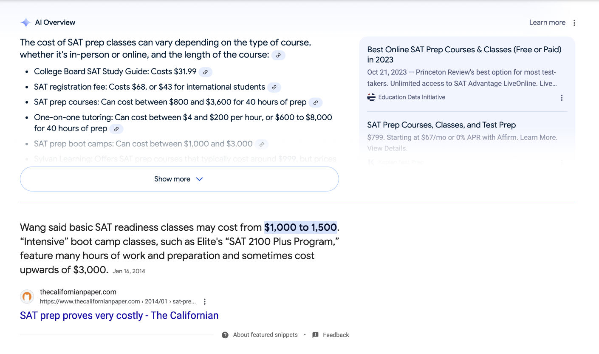Image resolution: width=599 pixels, height=354 pixels.
Task: Click citation icon beside SAT prep boot camps
Action: tap(262, 144)
